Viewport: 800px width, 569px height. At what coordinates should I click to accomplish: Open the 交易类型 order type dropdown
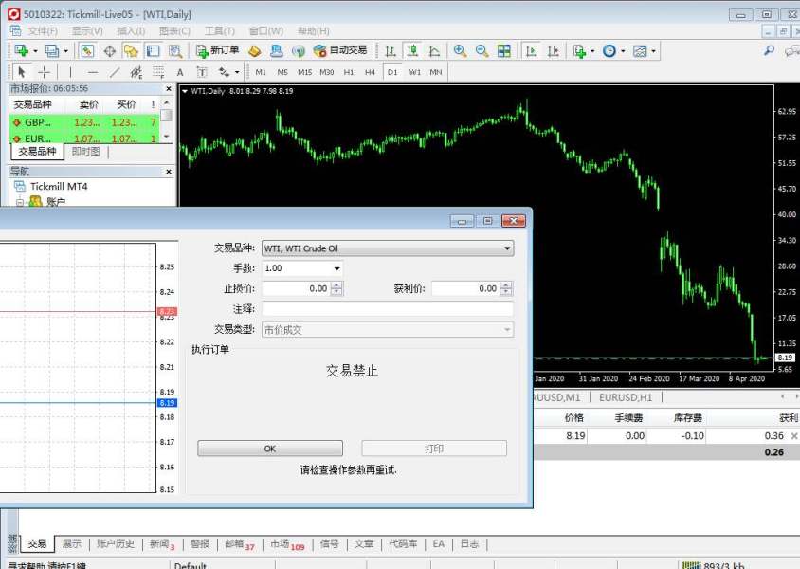[x=388, y=330]
